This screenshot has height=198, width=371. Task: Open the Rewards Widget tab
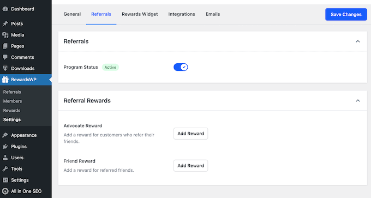(x=140, y=14)
